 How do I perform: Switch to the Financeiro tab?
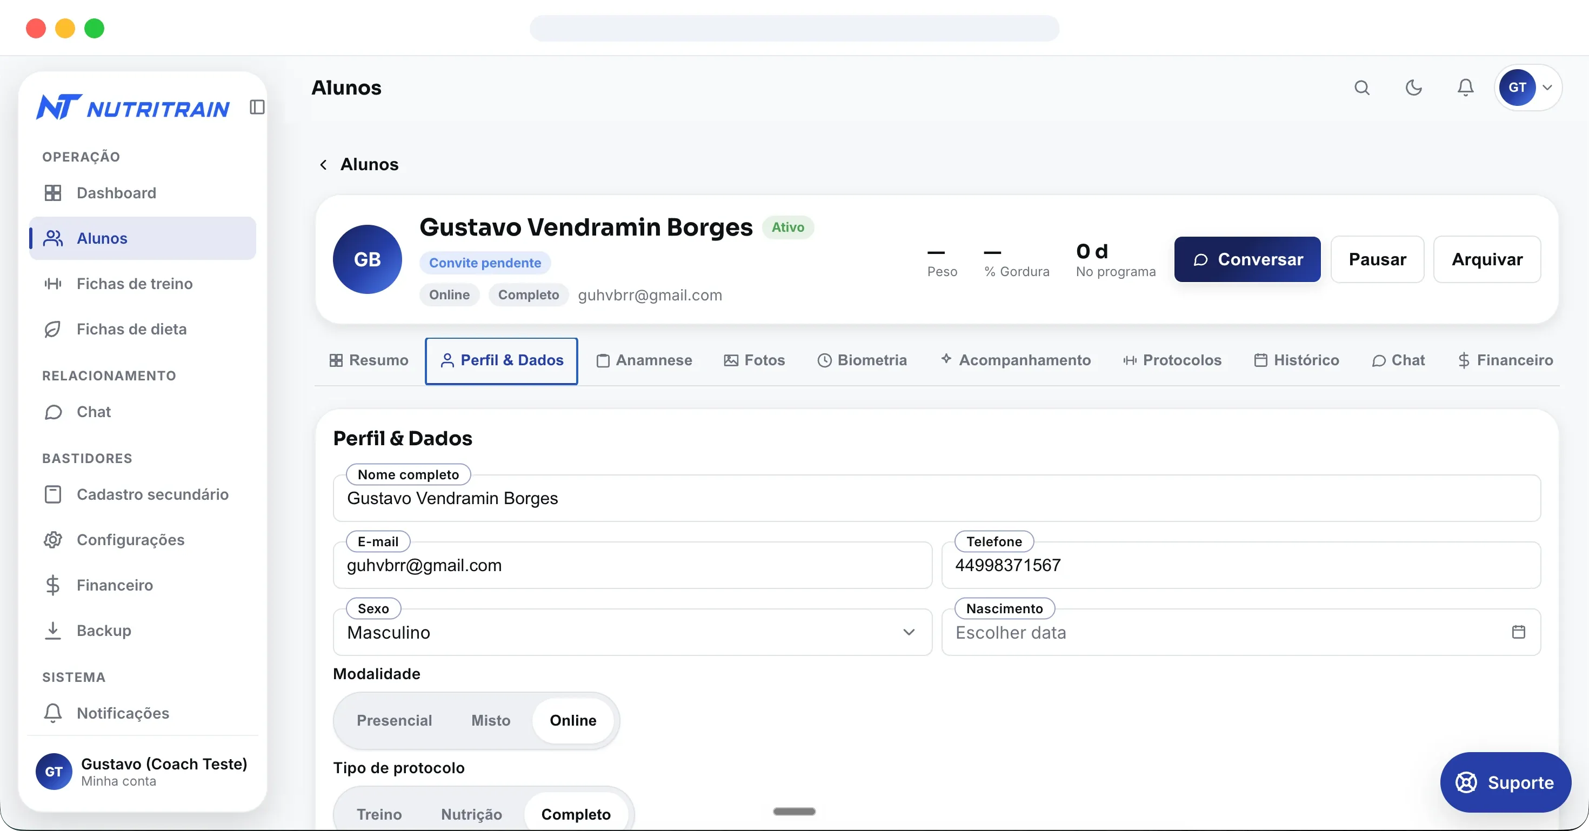point(1505,360)
